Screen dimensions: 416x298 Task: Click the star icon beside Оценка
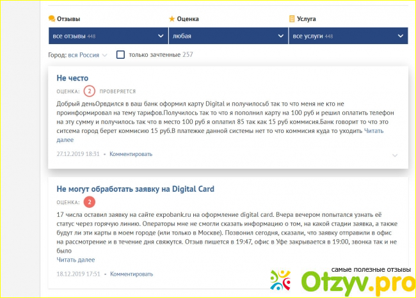click(x=171, y=19)
